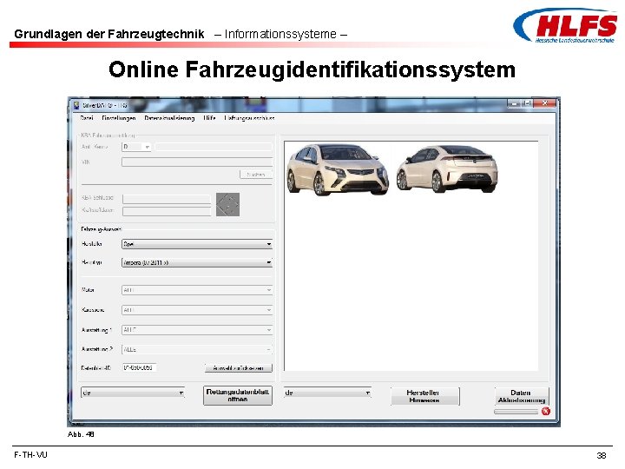Click the application icon in the title bar
Image resolution: width=625 pixels, height=469 pixels.
pos(76,105)
